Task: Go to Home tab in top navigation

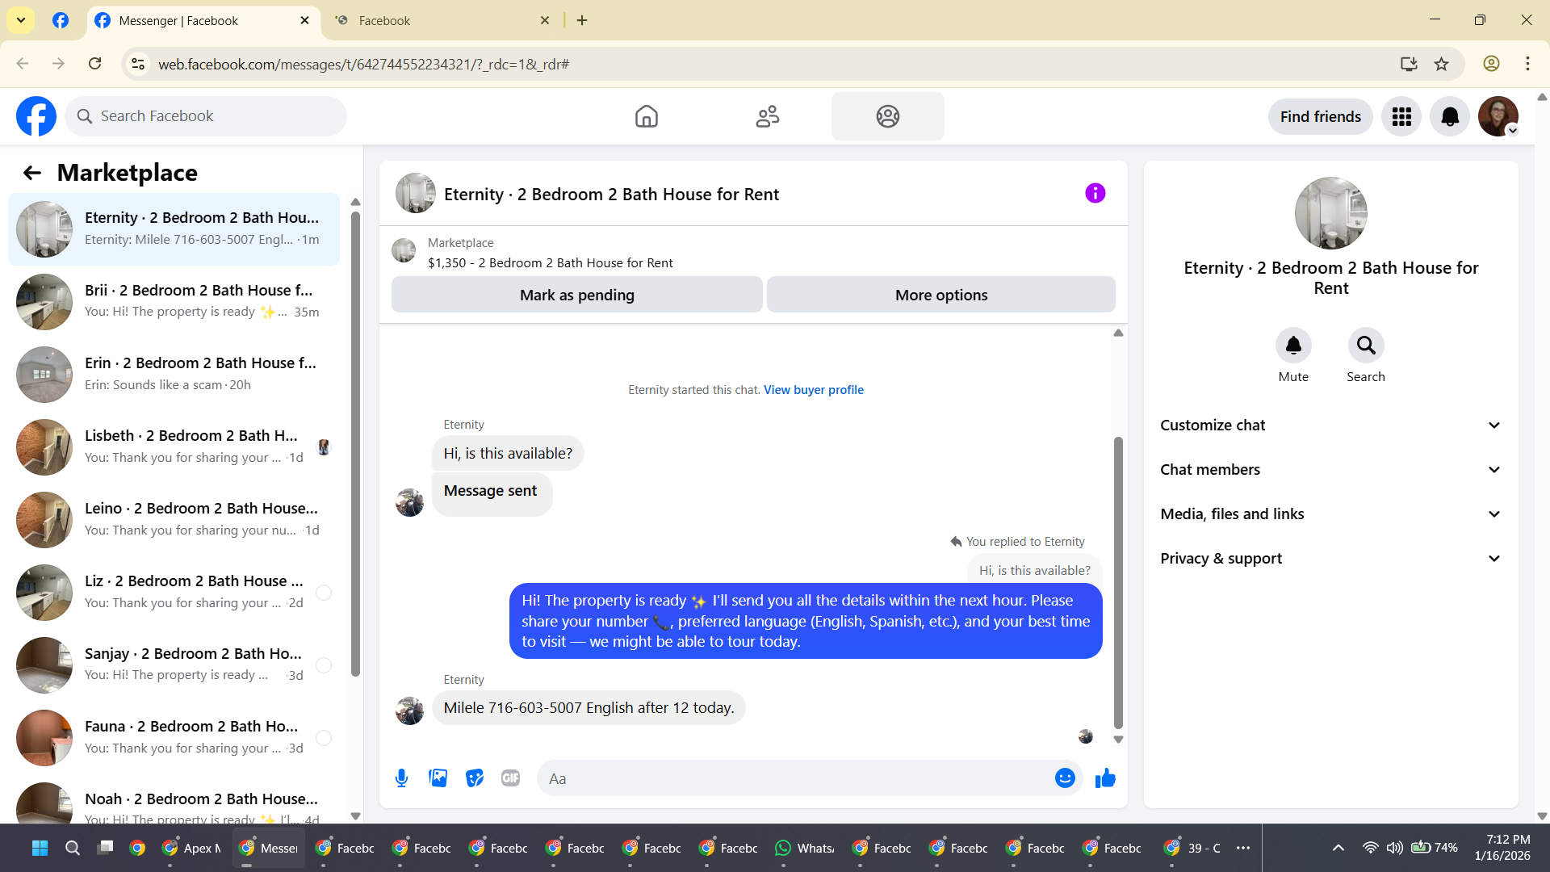Action: click(x=646, y=117)
